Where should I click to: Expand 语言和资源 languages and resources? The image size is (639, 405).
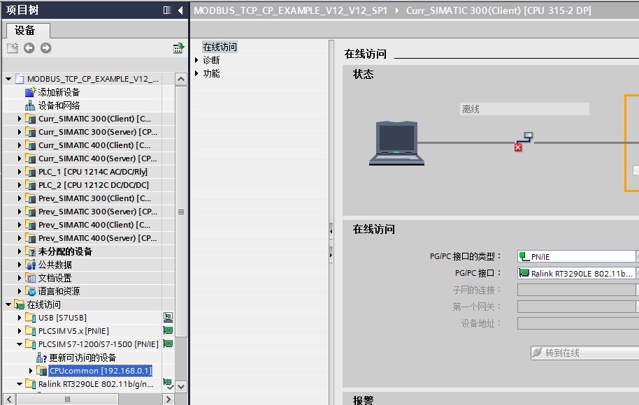19,291
